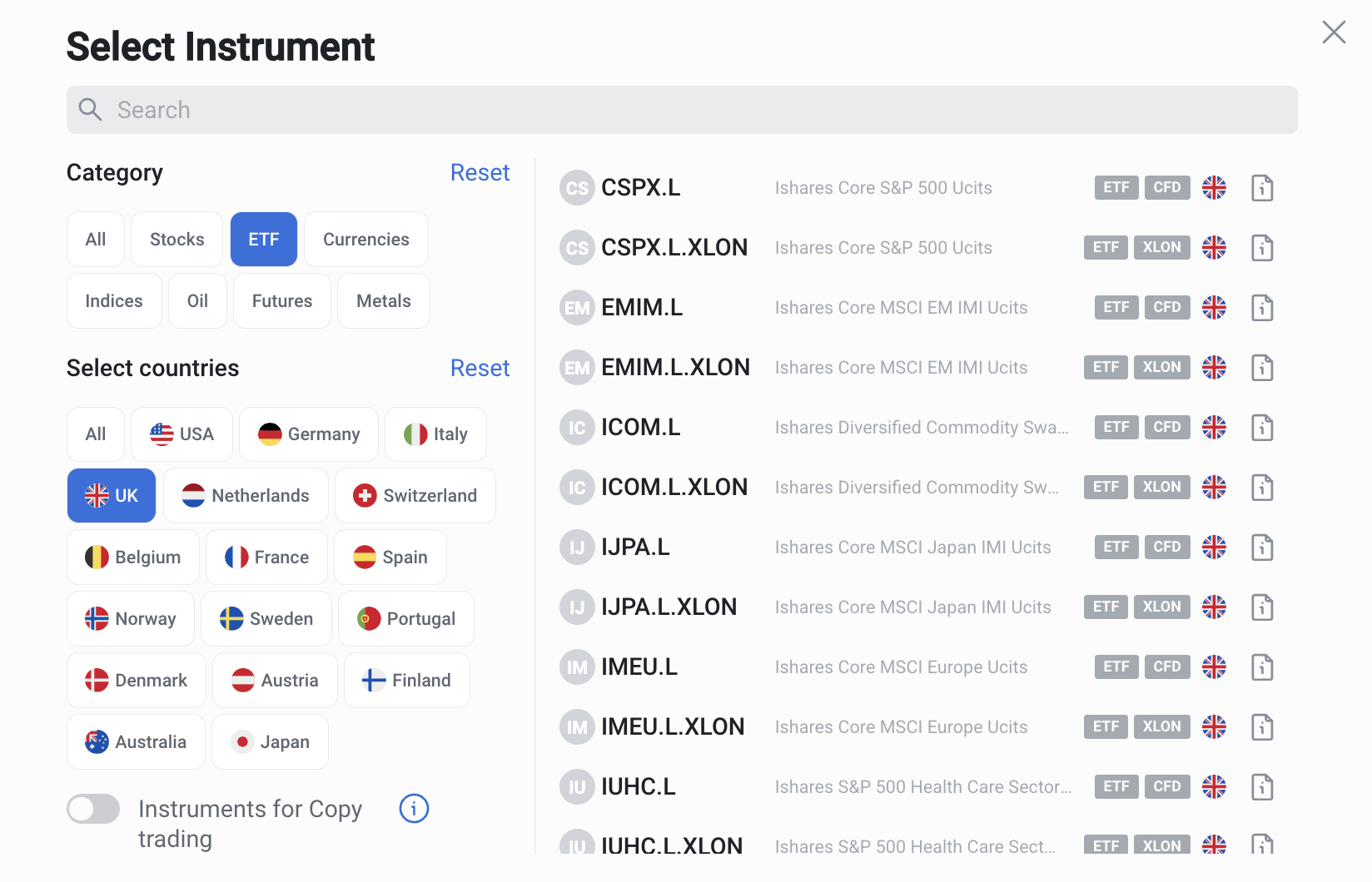Screen dimensions: 1372x882
Task: Select the Sweden country filter
Action: pyautogui.click(x=266, y=619)
